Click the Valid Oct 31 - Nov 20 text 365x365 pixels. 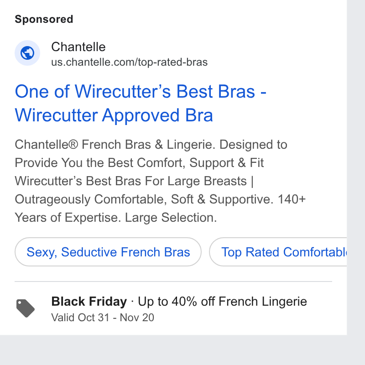tap(103, 318)
